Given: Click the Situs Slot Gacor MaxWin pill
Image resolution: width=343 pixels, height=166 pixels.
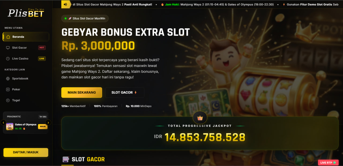Looking at the screenshot, I should coord(85,18).
